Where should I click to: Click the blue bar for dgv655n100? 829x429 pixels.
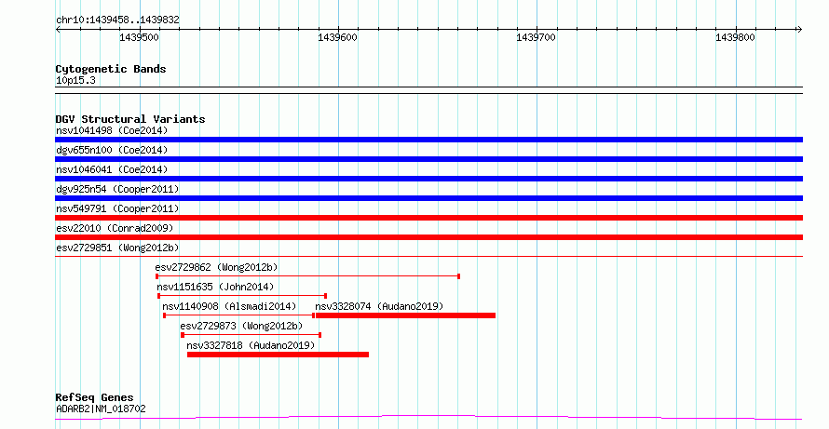tap(428, 159)
